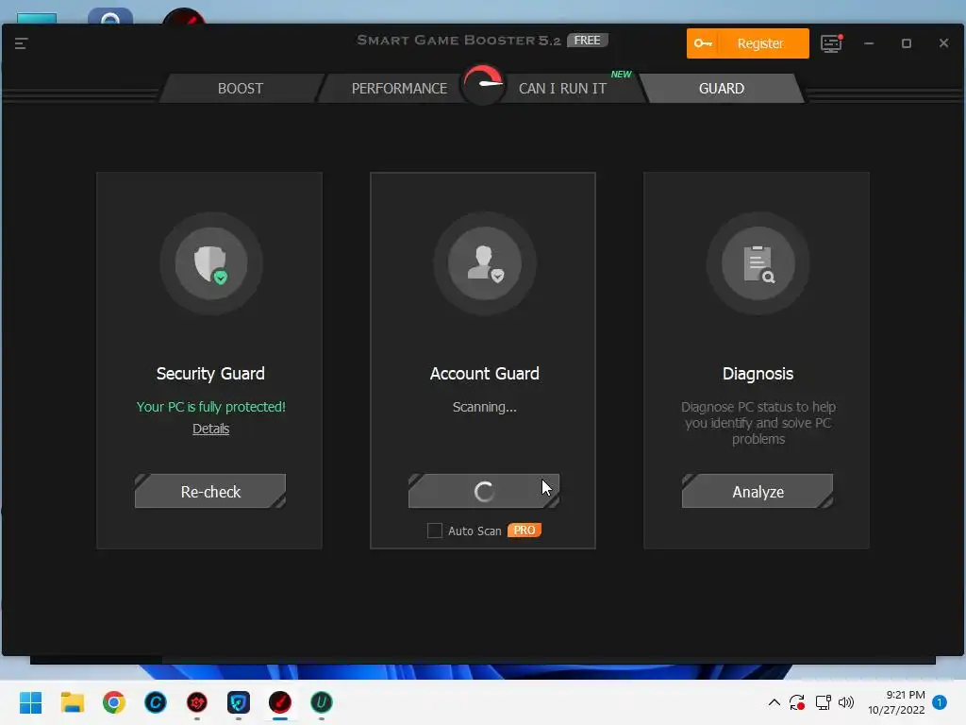Click the Diagnosis heading
966x725 pixels.
pyautogui.click(x=758, y=374)
